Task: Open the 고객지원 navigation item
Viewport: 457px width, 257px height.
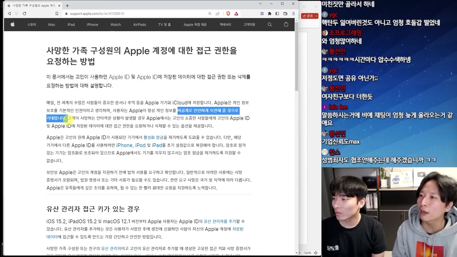Action: 249,24
